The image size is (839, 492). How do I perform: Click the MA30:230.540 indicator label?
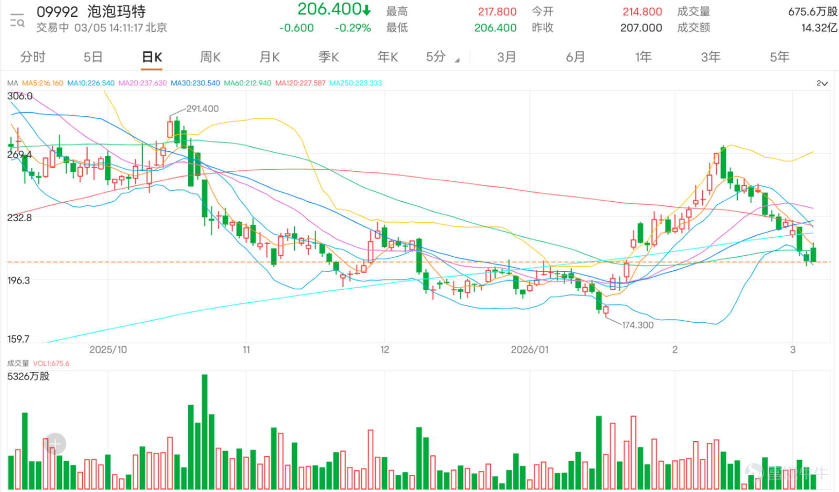point(195,83)
